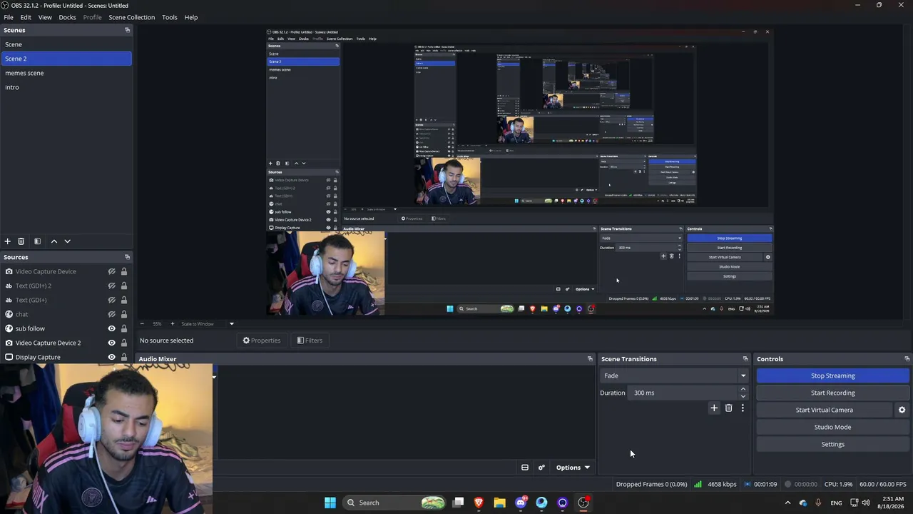Open Audio Mixer Options dropdown
This screenshot has height=514, width=913.
tap(573, 468)
